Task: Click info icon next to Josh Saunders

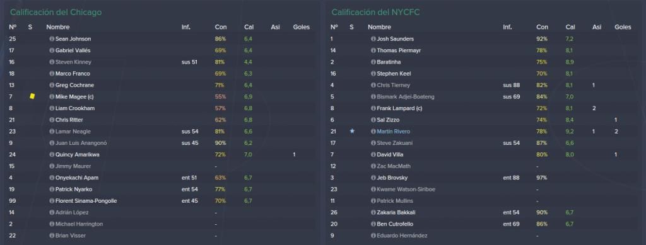Action: (373, 39)
